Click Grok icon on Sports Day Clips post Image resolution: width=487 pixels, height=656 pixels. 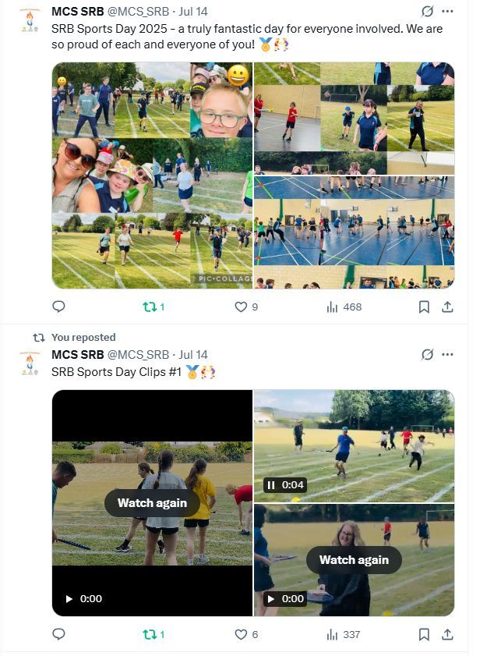point(427,354)
